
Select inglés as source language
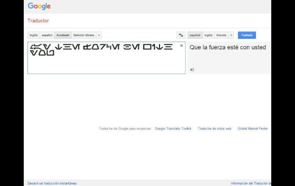coord(34,35)
